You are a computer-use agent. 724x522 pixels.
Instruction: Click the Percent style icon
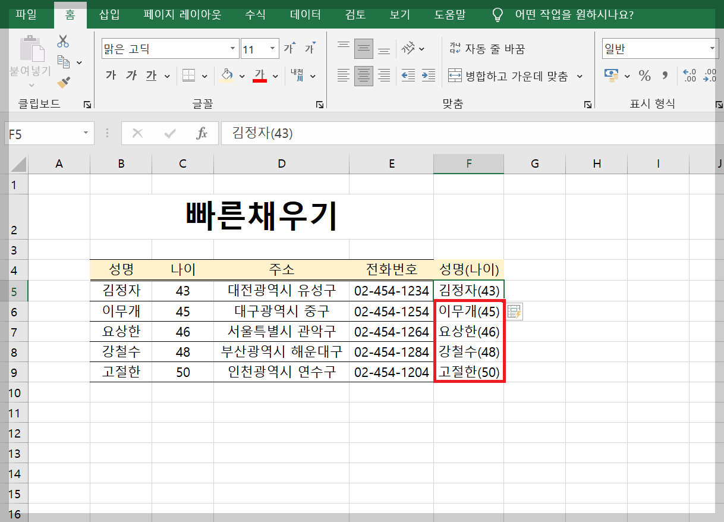pyautogui.click(x=644, y=76)
